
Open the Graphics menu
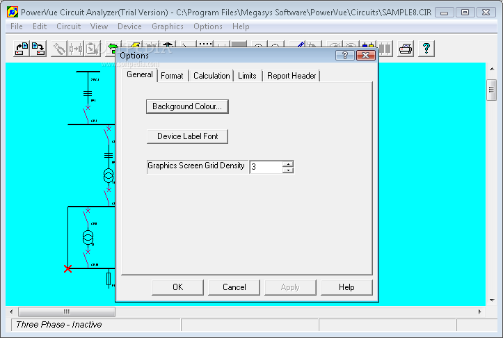click(168, 26)
